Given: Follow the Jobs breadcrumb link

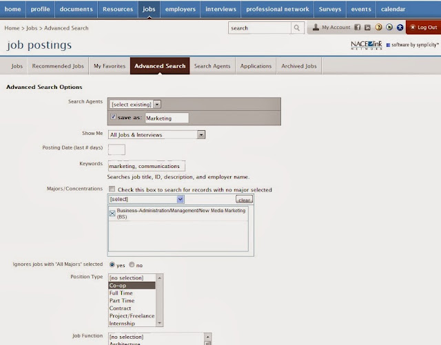Looking at the screenshot, I should click(32, 28).
